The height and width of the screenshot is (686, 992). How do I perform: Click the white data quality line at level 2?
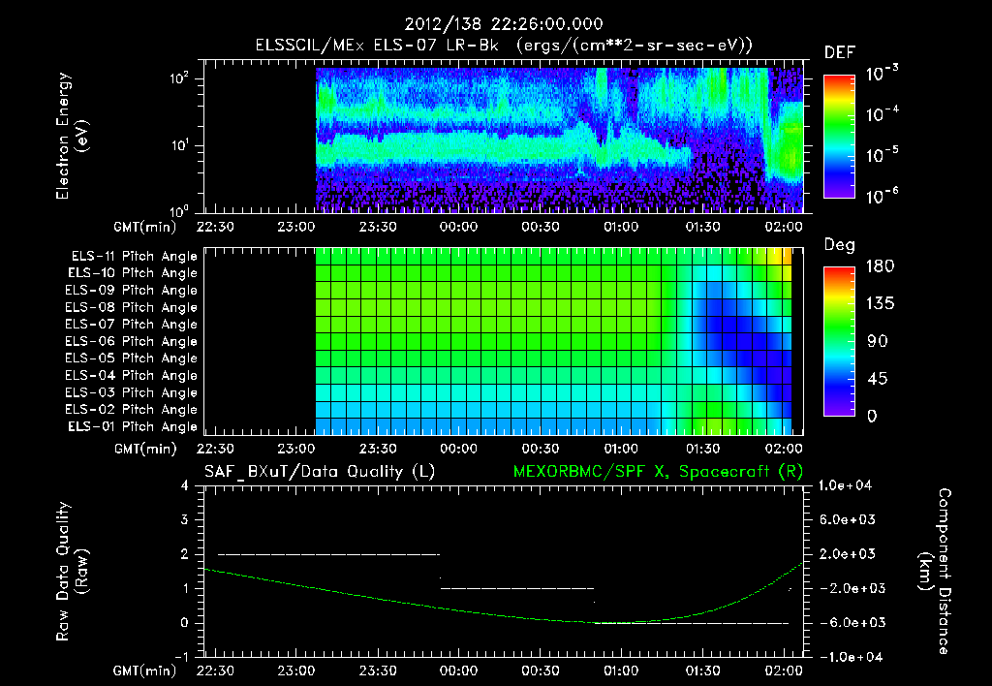(329, 554)
